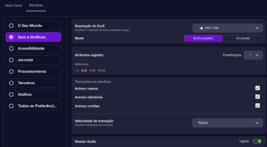Pick the Terceiros radio circle
Viewport: 267px width, 147px height.
tap(11, 83)
